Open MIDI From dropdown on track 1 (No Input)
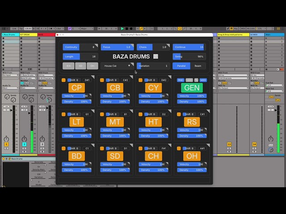Image resolution: width=286 pixels, height=214 pixels. click(10, 75)
